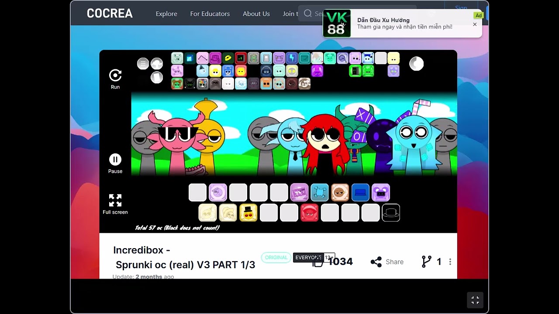
Task: Select the red icon with black terminal
Action: tap(241, 58)
